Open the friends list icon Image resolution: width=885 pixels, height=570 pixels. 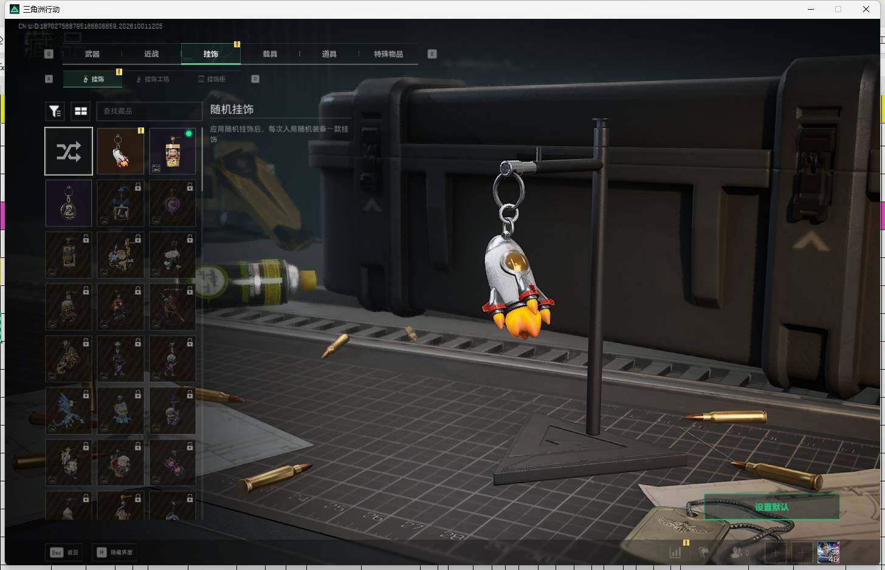739,552
